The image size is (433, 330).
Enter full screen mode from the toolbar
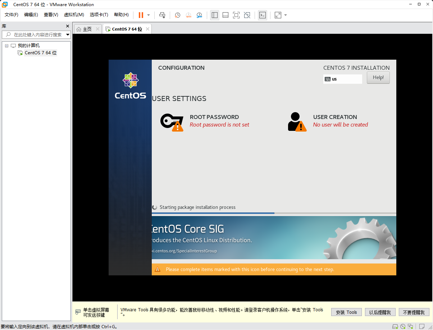coord(236,15)
